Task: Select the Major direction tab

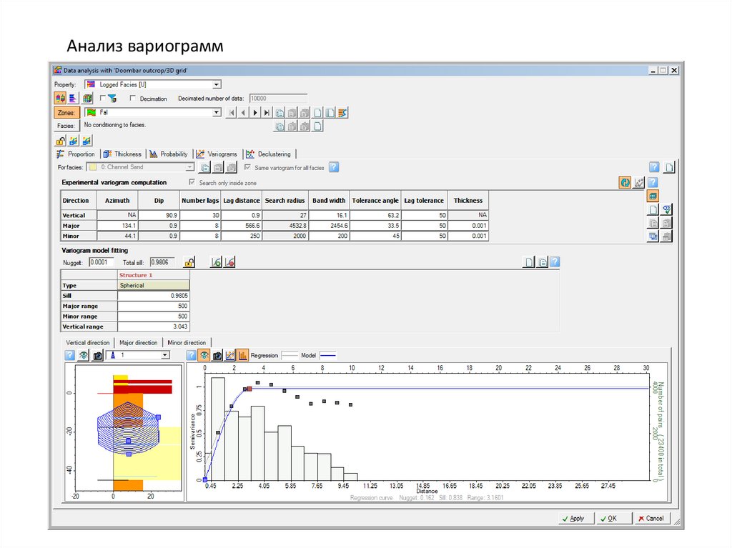Action: point(138,343)
